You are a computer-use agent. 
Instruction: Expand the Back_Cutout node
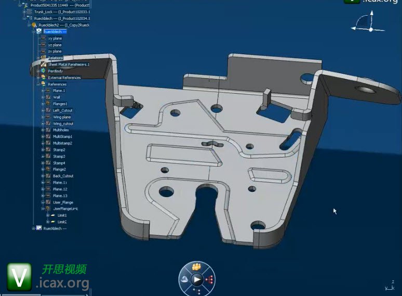click(x=43, y=176)
